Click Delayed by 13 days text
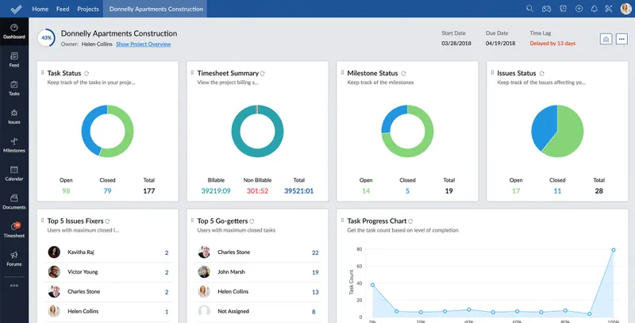Viewport: 635px width, 323px height. tap(552, 44)
